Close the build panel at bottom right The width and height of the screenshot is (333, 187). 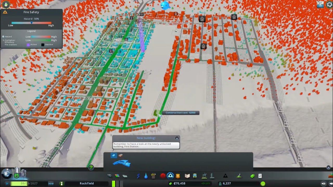coord(328,168)
